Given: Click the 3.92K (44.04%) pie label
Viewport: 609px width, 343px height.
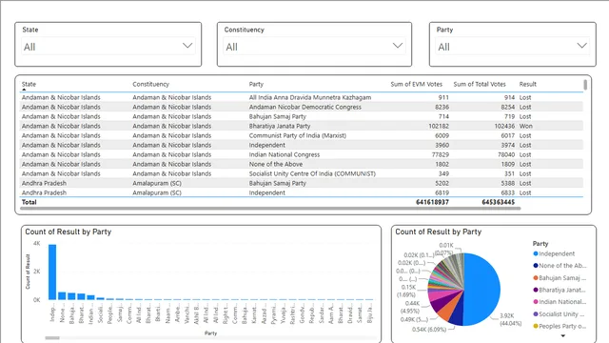Looking at the screenshot, I should 510,319.
